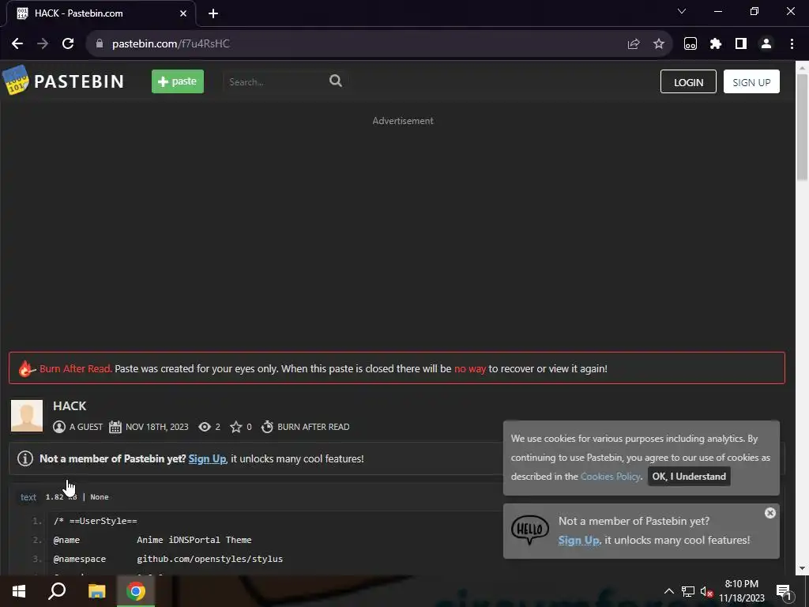
Task: Click the SIGN UP button
Action: coord(751,81)
